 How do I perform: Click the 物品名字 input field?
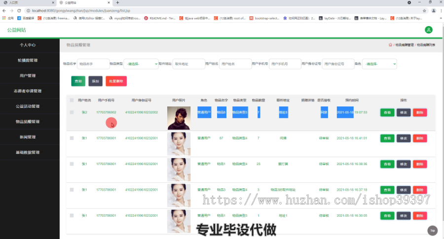click(93, 64)
